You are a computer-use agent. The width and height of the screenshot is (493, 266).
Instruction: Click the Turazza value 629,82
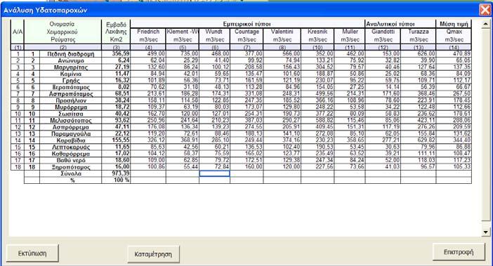(x=426, y=140)
